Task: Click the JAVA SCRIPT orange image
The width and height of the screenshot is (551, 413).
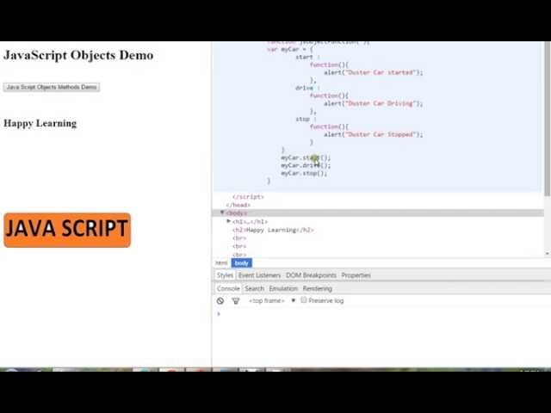Action: point(67,230)
